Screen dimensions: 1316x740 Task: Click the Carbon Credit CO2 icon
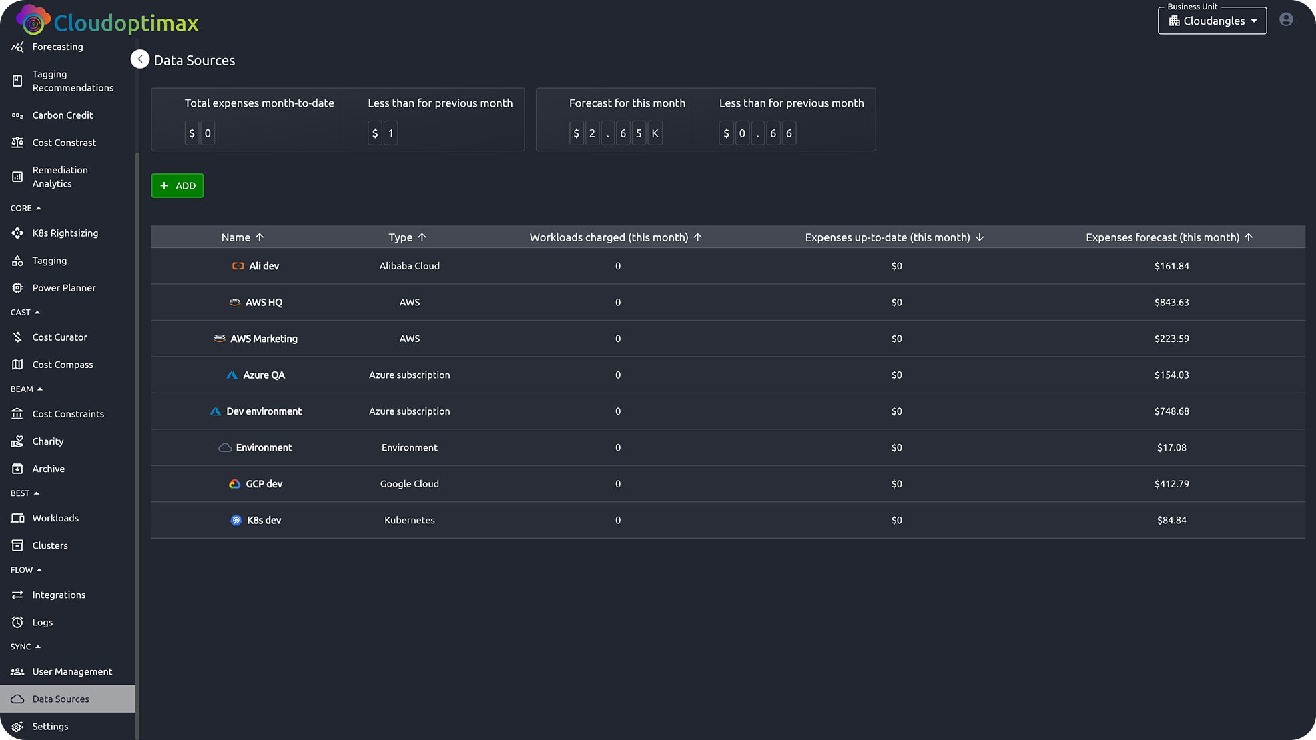tap(17, 115)
